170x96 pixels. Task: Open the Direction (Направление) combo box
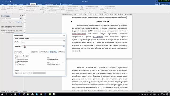(26, 56)
